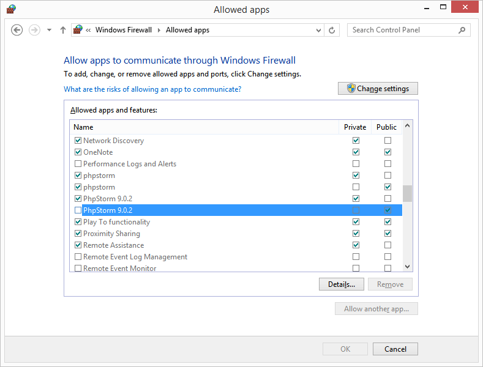
Task: Click the list scrollbar down arrow
Action: [x=407, y=267]
